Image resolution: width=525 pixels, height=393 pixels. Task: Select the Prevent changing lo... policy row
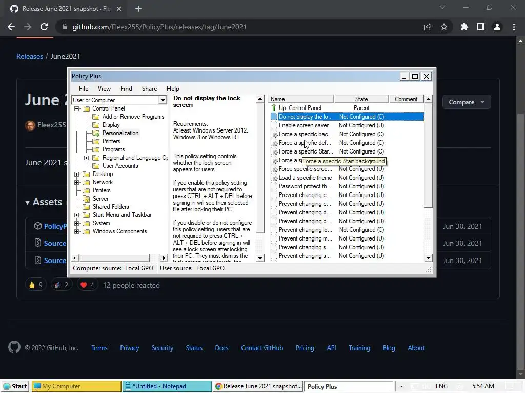347,230
